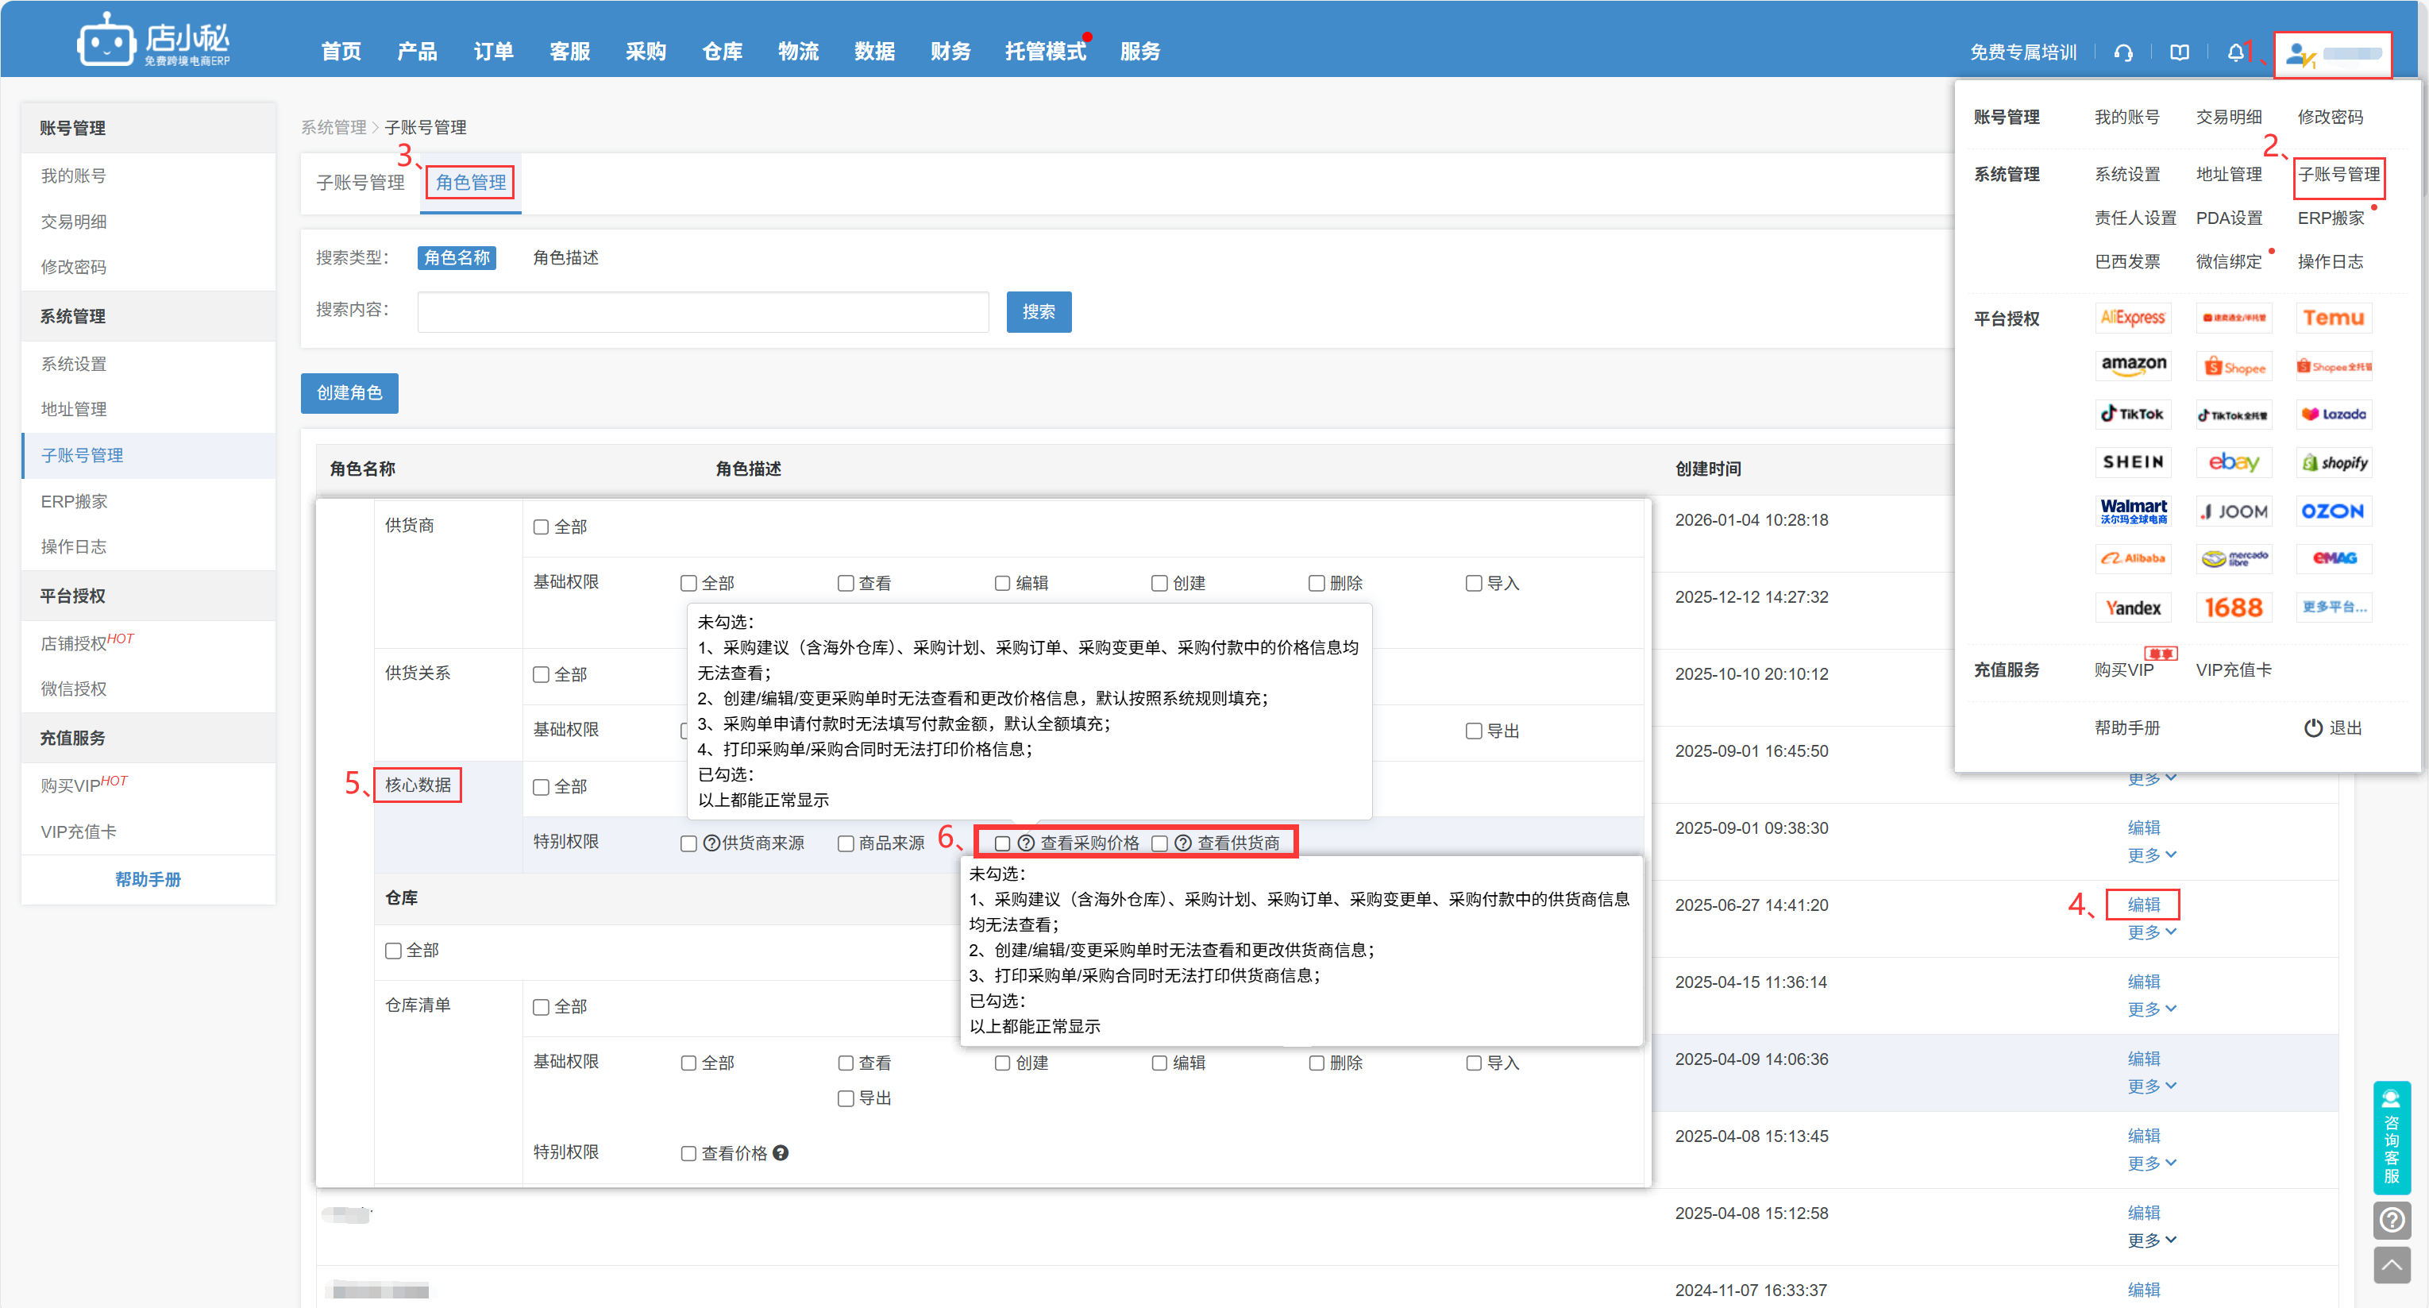
Task: Open the 咨询客服 floating widget
Action: [2392, 1137]
